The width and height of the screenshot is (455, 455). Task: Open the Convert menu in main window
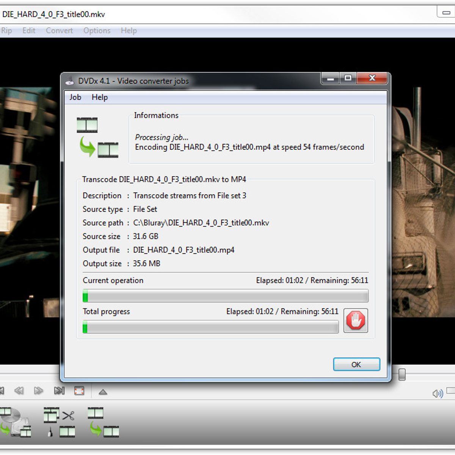coord(59,31)
